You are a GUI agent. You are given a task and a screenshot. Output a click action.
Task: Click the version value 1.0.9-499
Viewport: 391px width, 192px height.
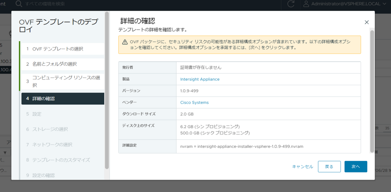coord(189,91)
